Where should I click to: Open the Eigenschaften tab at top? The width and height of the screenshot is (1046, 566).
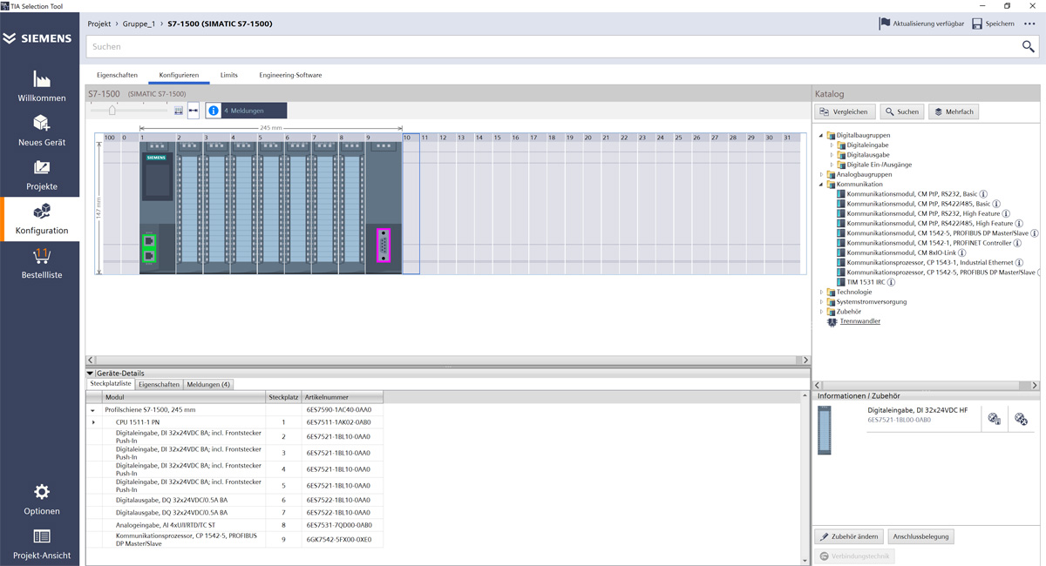click(117, 75)
